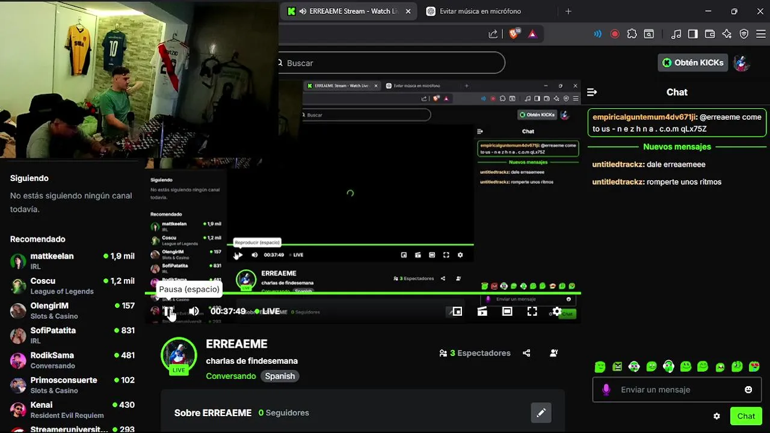Click the Obtén KICKs button

[693, 63]
